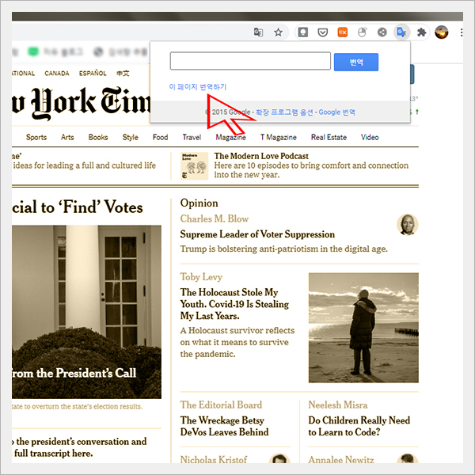This screenshot has height=475, width=475.
Task: Open the first gray extension icon
Action: [x=303, y=32]
